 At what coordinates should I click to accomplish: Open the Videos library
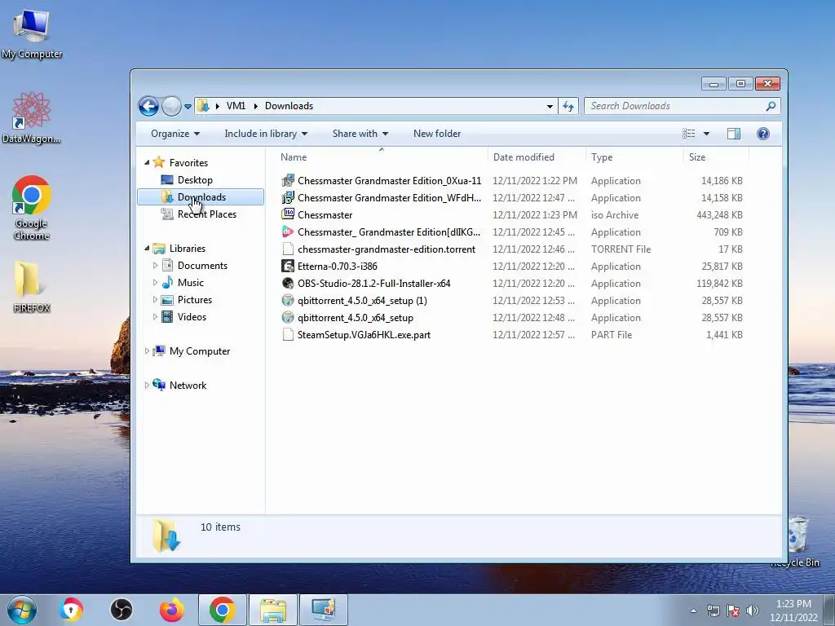tap(192, 317)
